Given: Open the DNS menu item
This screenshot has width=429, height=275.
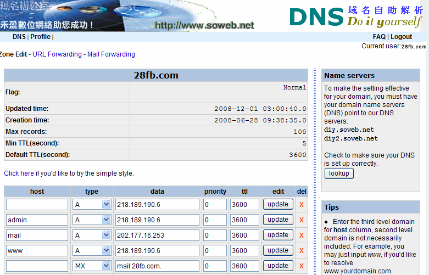Looking at the screenshot, I should click(19, 37).
